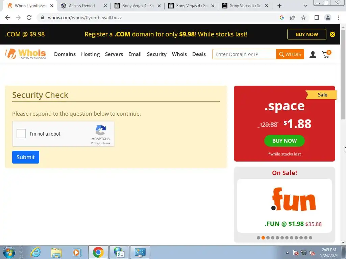This screenshot has height=259, width=346.
Task: Click the reCAPTCHA logo
Action: point(101,131)
